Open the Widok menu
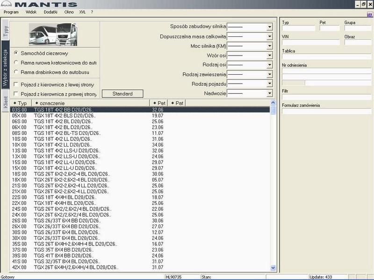This screenshot has width=374, height=280. point(31,12)
